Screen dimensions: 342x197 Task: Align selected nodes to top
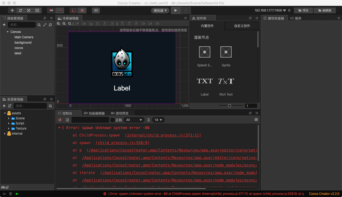pos(77,24)
